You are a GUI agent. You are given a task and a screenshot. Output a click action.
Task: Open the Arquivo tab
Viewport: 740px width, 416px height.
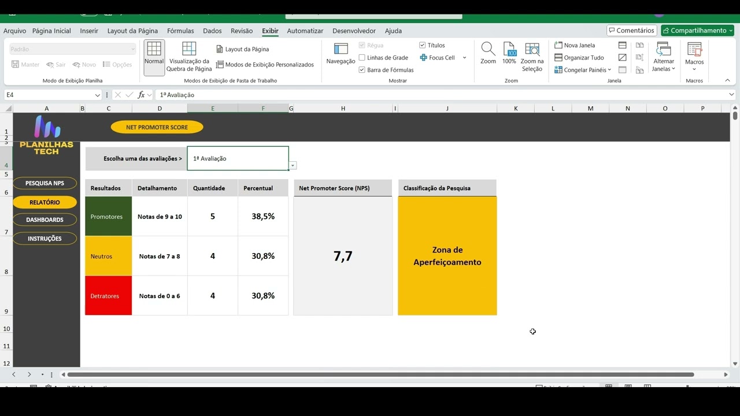pos(14,31)
